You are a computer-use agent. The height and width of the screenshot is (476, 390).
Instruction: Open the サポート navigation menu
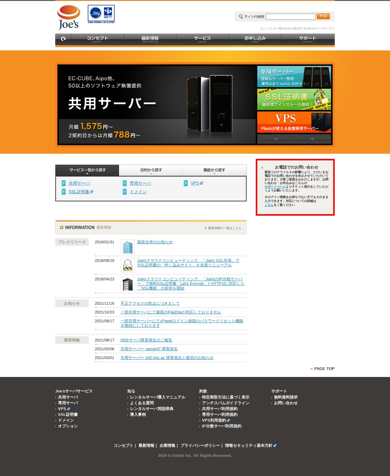(x=308, y=39)
